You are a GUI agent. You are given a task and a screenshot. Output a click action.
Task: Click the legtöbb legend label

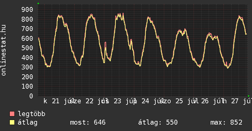(31, 114)
